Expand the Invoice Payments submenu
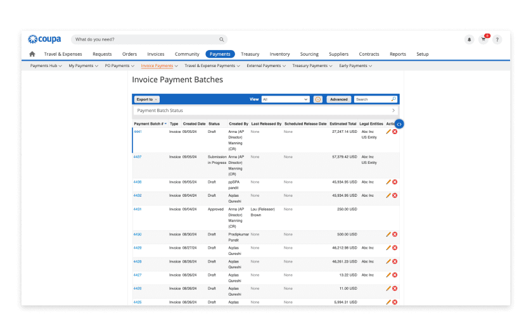This screenshot has width=531, height=336. point(159,66)
